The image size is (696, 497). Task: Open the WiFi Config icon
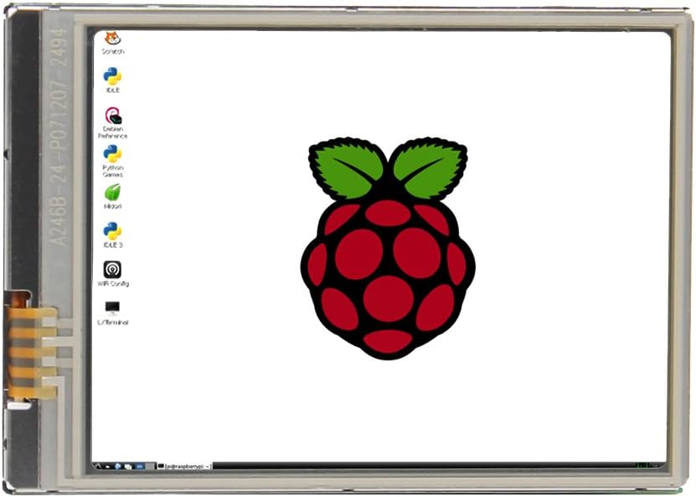pyautogui.click(x=113, y=274)
